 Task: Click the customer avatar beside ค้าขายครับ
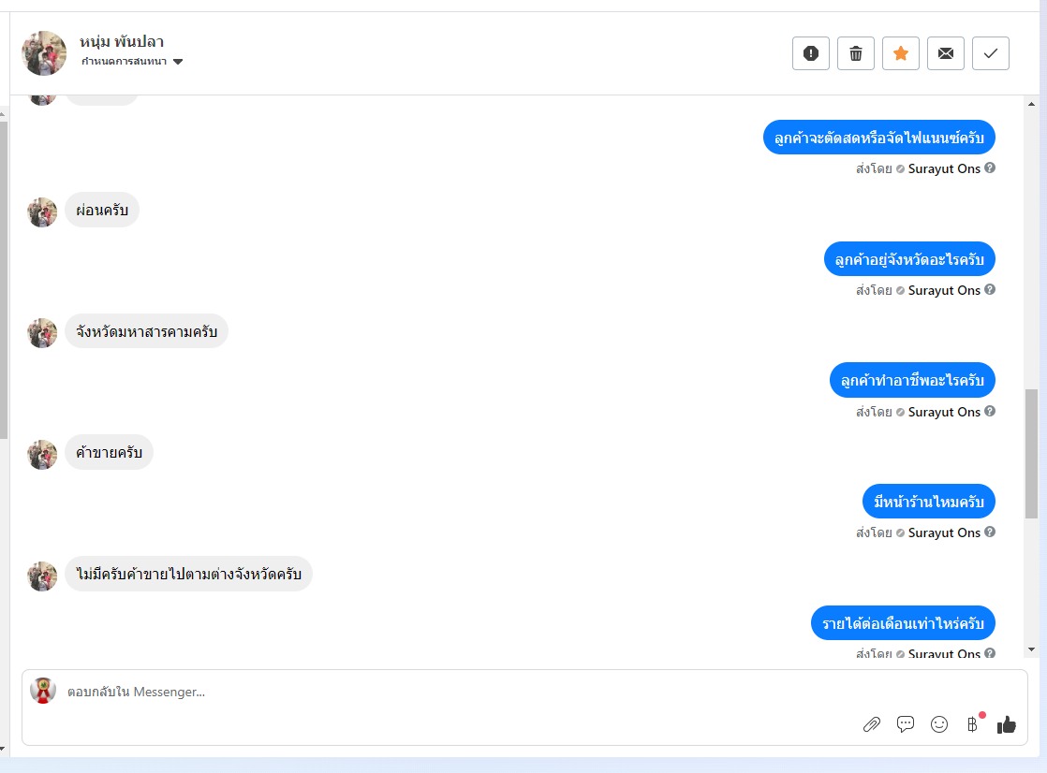coord(42,455)
